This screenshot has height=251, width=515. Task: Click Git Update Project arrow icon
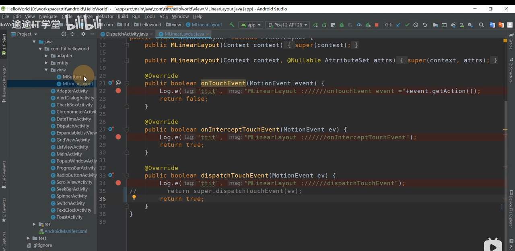pyautogui.click(x=398, y=25)
